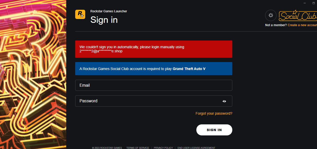
Task: Click the Rockstar Games logo icon
Action: pos(80,14)
